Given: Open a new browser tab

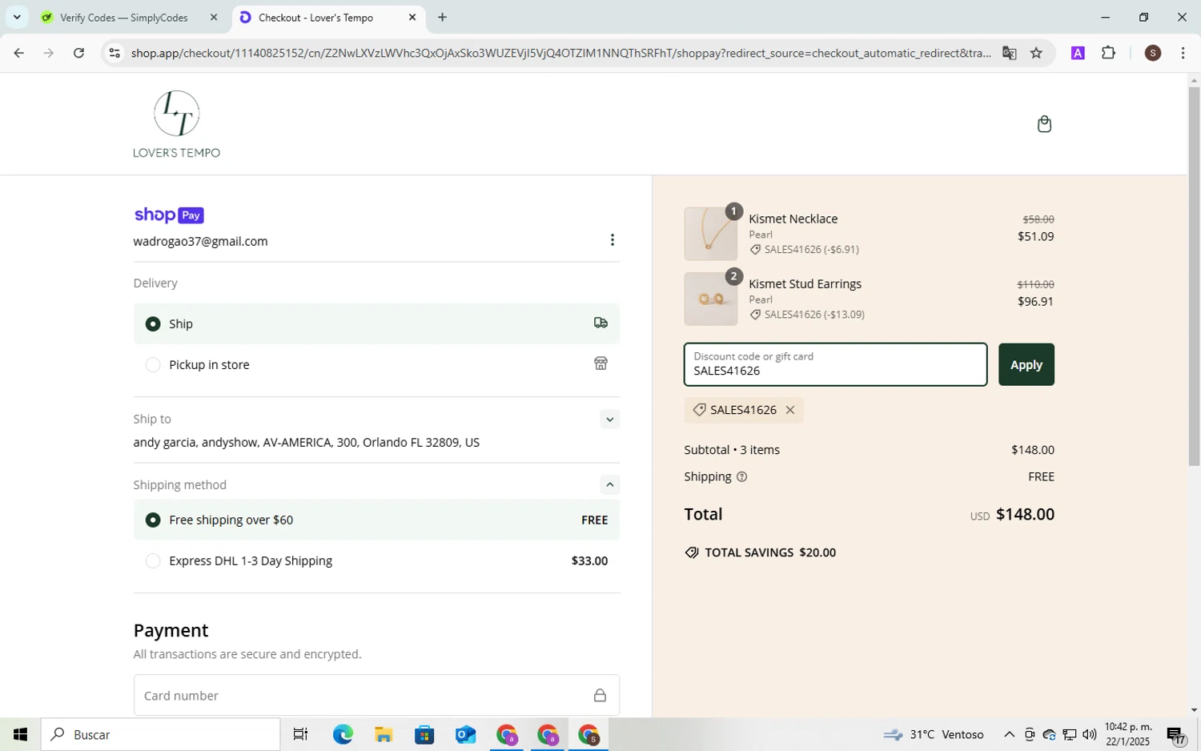Looking at the screenshot, I should click(442, 17).
